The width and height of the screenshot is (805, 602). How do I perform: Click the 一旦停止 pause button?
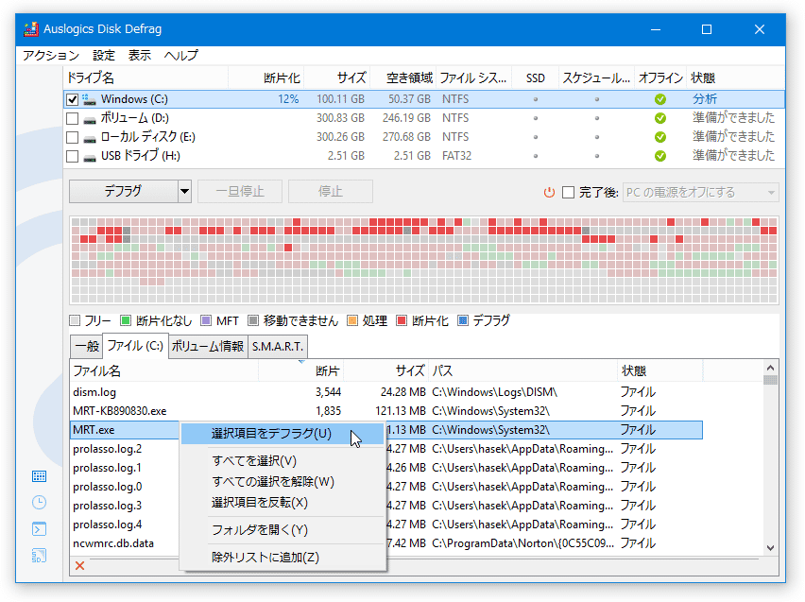pos(240,192)
